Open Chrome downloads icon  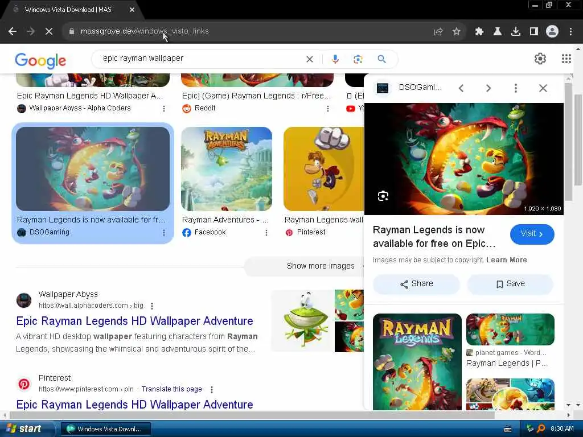point(516,32)
